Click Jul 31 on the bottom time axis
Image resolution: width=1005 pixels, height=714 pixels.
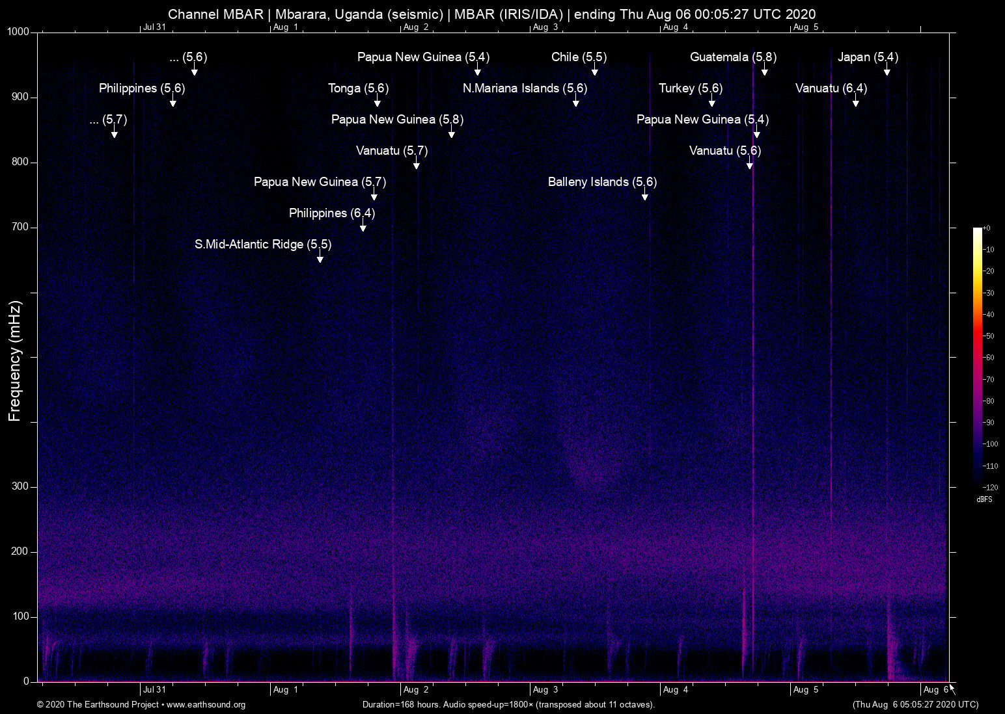coord(155,690)
